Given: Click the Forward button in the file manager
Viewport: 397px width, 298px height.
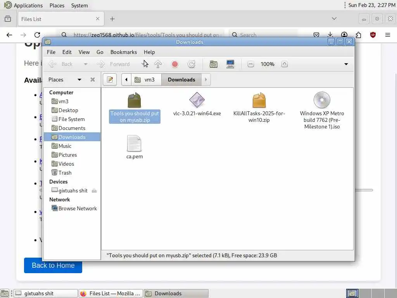Looking at the screenshot, I should [114, 64].
